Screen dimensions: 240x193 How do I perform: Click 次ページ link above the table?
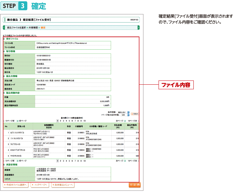click(x=120, y=121)
